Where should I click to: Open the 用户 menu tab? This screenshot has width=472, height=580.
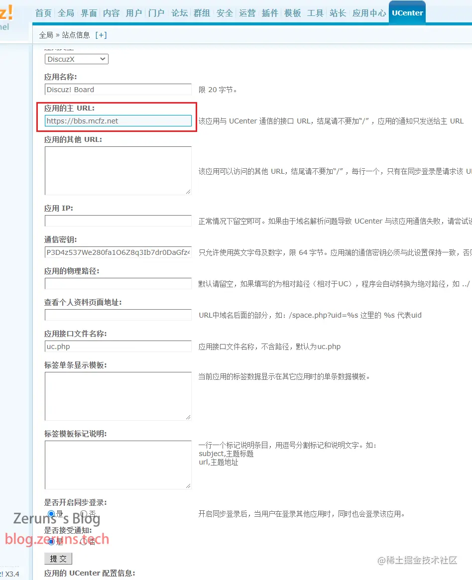134,13
